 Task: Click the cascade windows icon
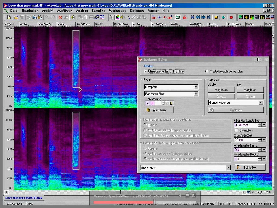[81, 17]
